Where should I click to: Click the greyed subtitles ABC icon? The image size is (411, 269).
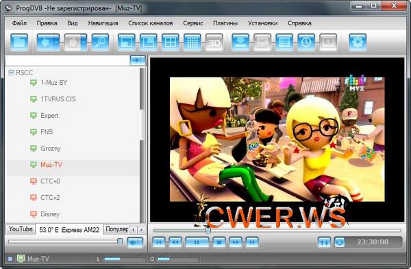[x=262, y=42]
